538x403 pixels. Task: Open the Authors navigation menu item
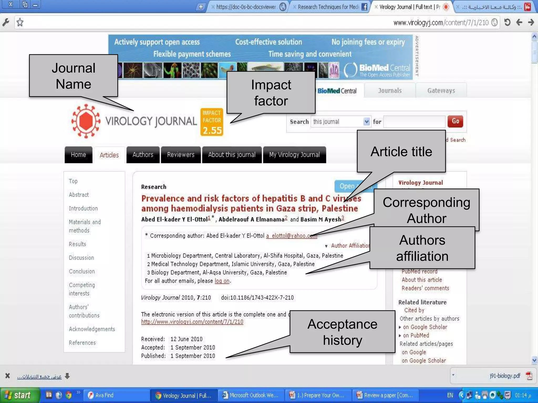point(143,155)
